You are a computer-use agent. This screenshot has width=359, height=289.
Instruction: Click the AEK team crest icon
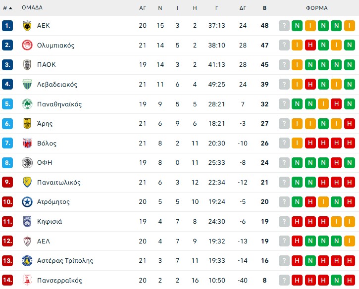point(27,26)
